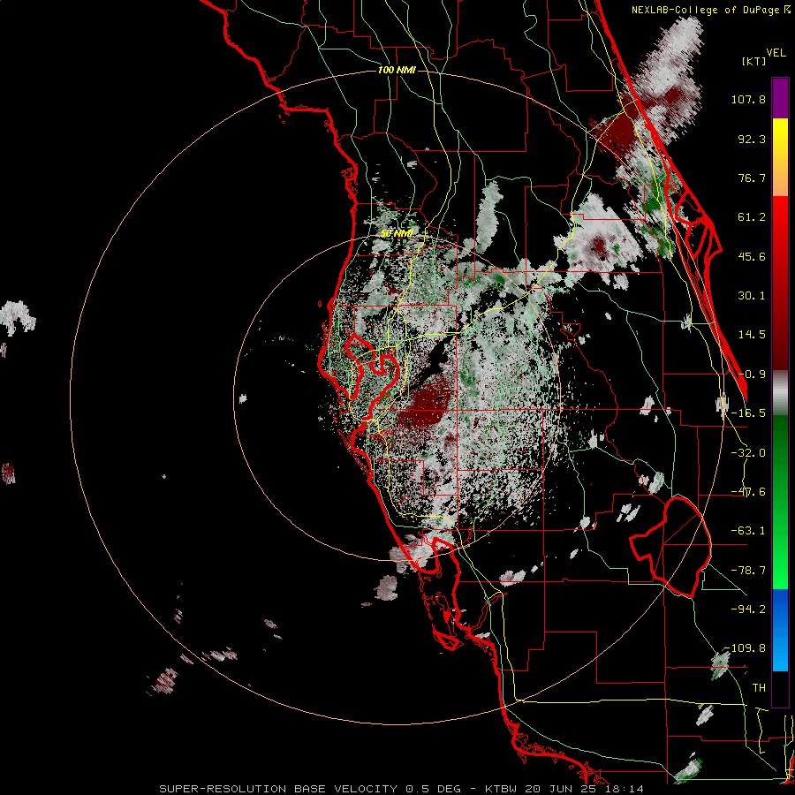This screenshot has height=795, width=795.
Task: Select the 45.6 scale value
Action: pyautogui.click(x=752, y=256)
